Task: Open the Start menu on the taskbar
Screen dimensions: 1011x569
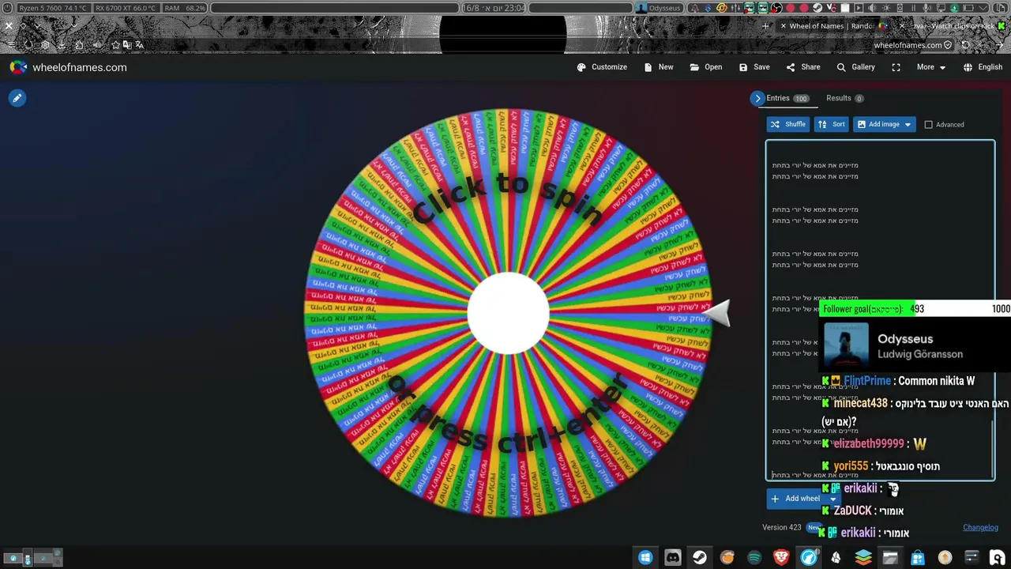Action: (645, 557)
